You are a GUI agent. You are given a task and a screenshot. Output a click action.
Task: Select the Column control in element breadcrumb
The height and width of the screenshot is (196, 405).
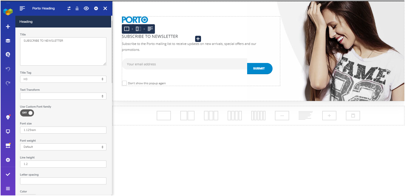point(138,29)
